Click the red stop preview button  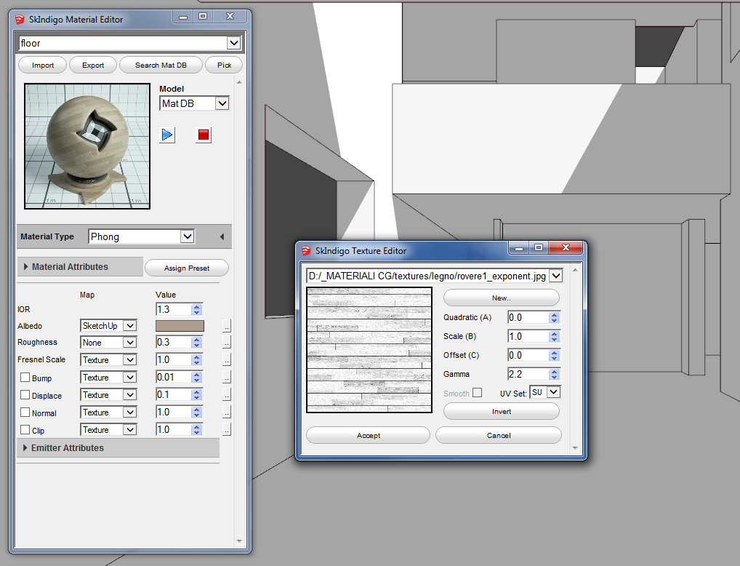pos(204,135)
